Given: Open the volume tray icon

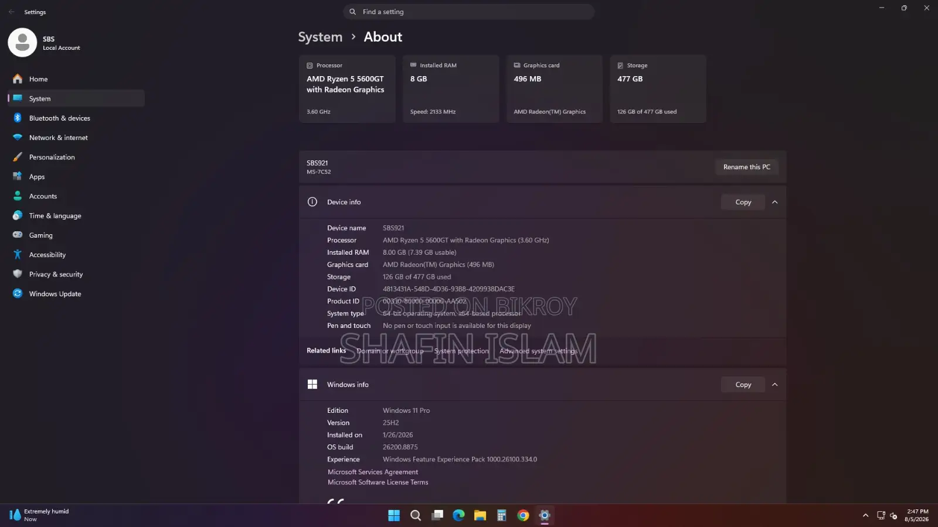Looking at the screenshot, I should (x=893, y=515).
